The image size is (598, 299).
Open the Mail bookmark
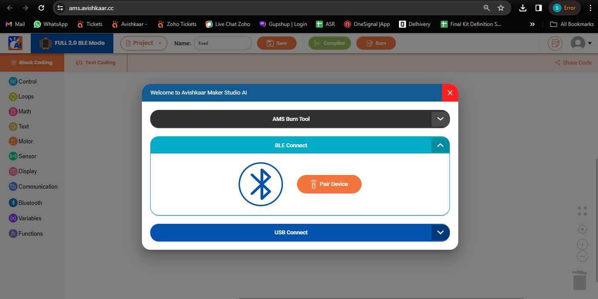[x=15, y=24]
